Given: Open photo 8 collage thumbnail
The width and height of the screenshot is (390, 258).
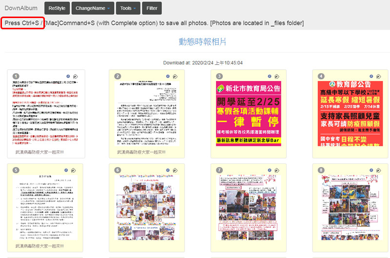Looking at the screenshot, I should click(350, 207).
